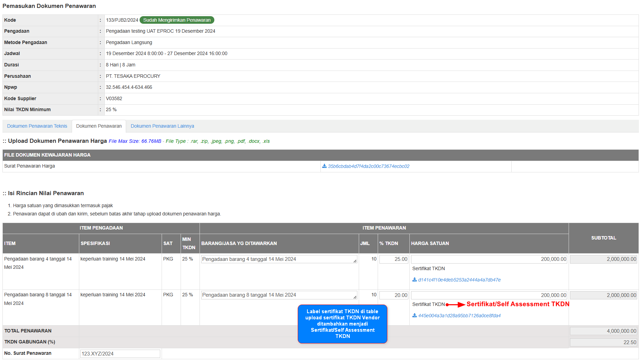The height and width of the screenshot is (361, 642).
Task: Click harga satuan field for barang 8
Action: pyautogui.click(x=489, y=295)
